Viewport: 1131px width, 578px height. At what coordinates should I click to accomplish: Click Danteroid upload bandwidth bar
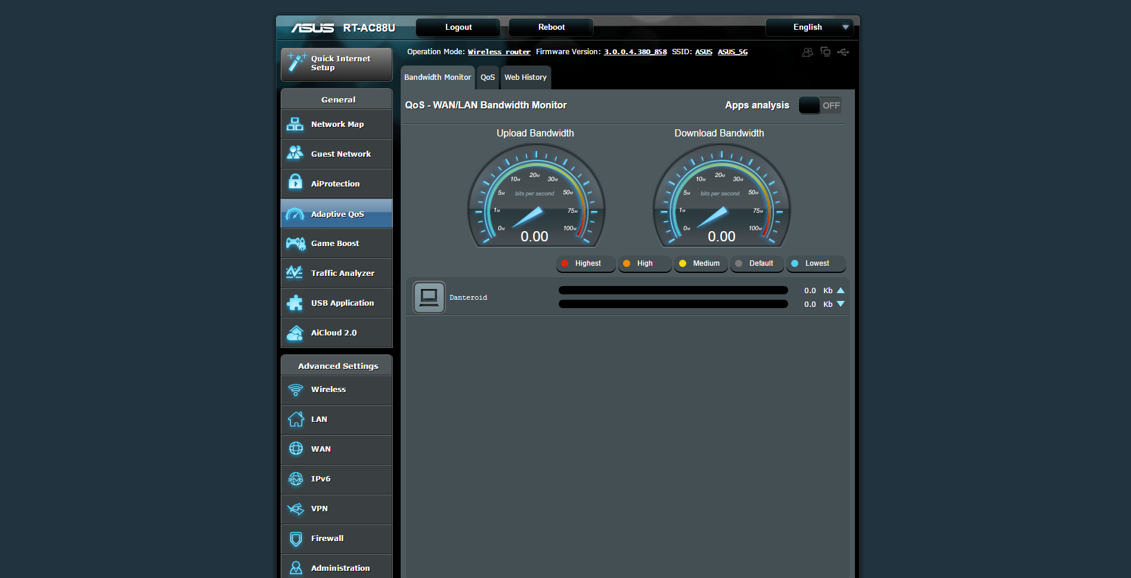(673, 290)
